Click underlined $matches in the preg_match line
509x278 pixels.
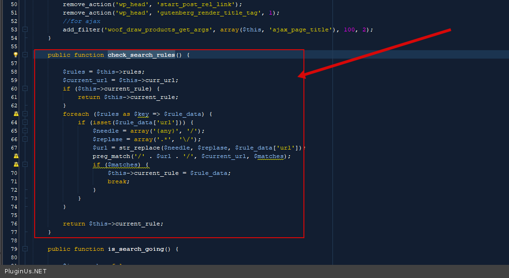[269, 157]
